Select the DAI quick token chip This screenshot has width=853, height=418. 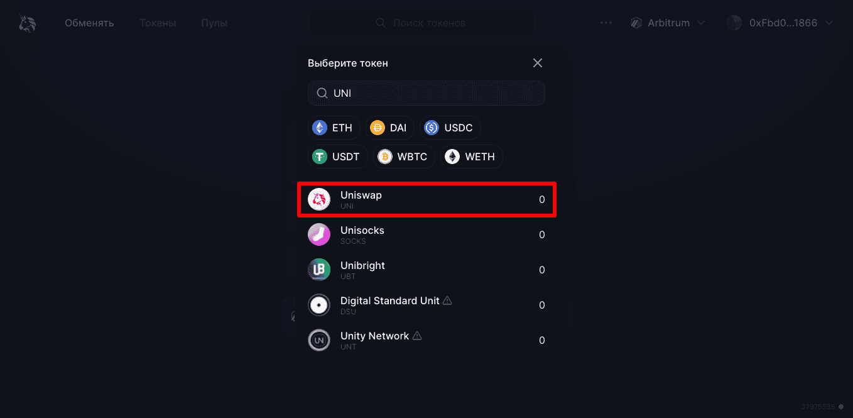tap(389, 128)
